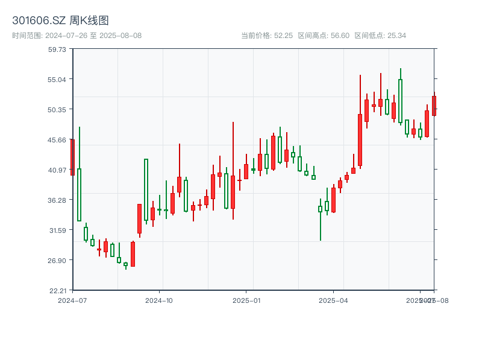Click the x-axis label 2024-07
This screenshot has height=362, width=482.
72,300
